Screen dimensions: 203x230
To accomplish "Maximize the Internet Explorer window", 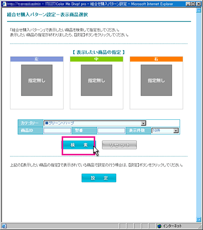I will coord(193,4).
